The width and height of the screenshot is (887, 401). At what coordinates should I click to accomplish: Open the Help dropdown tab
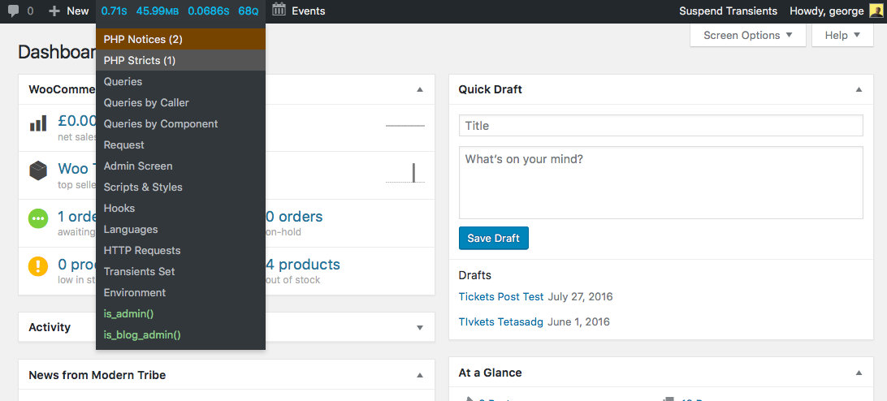(842, 35)
